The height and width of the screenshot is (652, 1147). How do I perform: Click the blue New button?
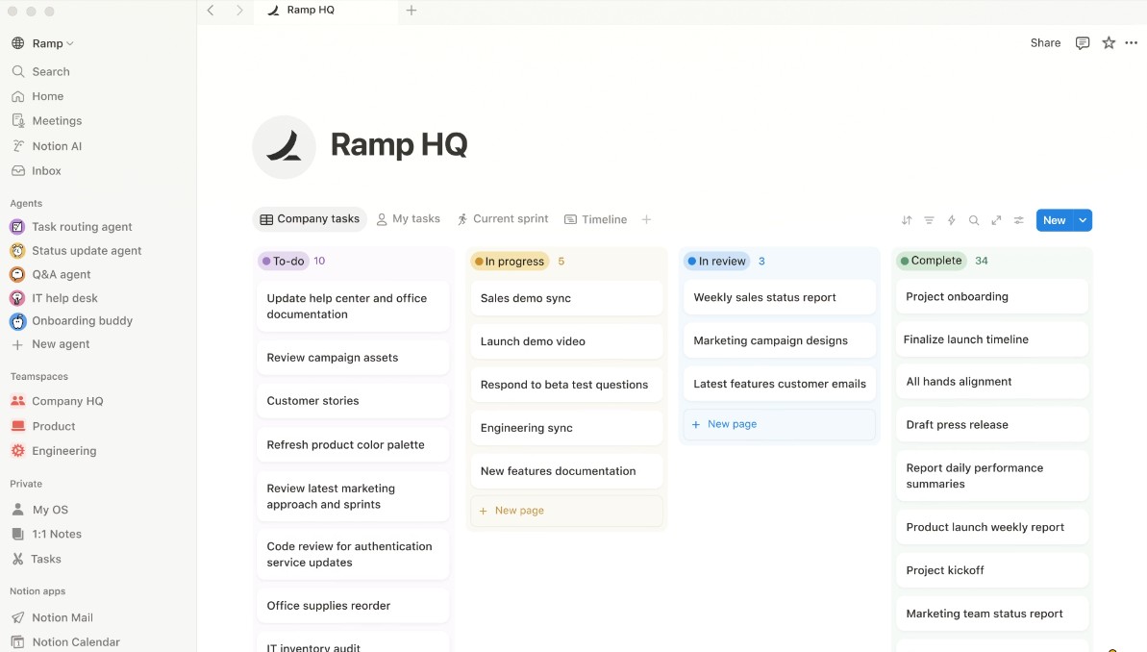pos(1054,220)
